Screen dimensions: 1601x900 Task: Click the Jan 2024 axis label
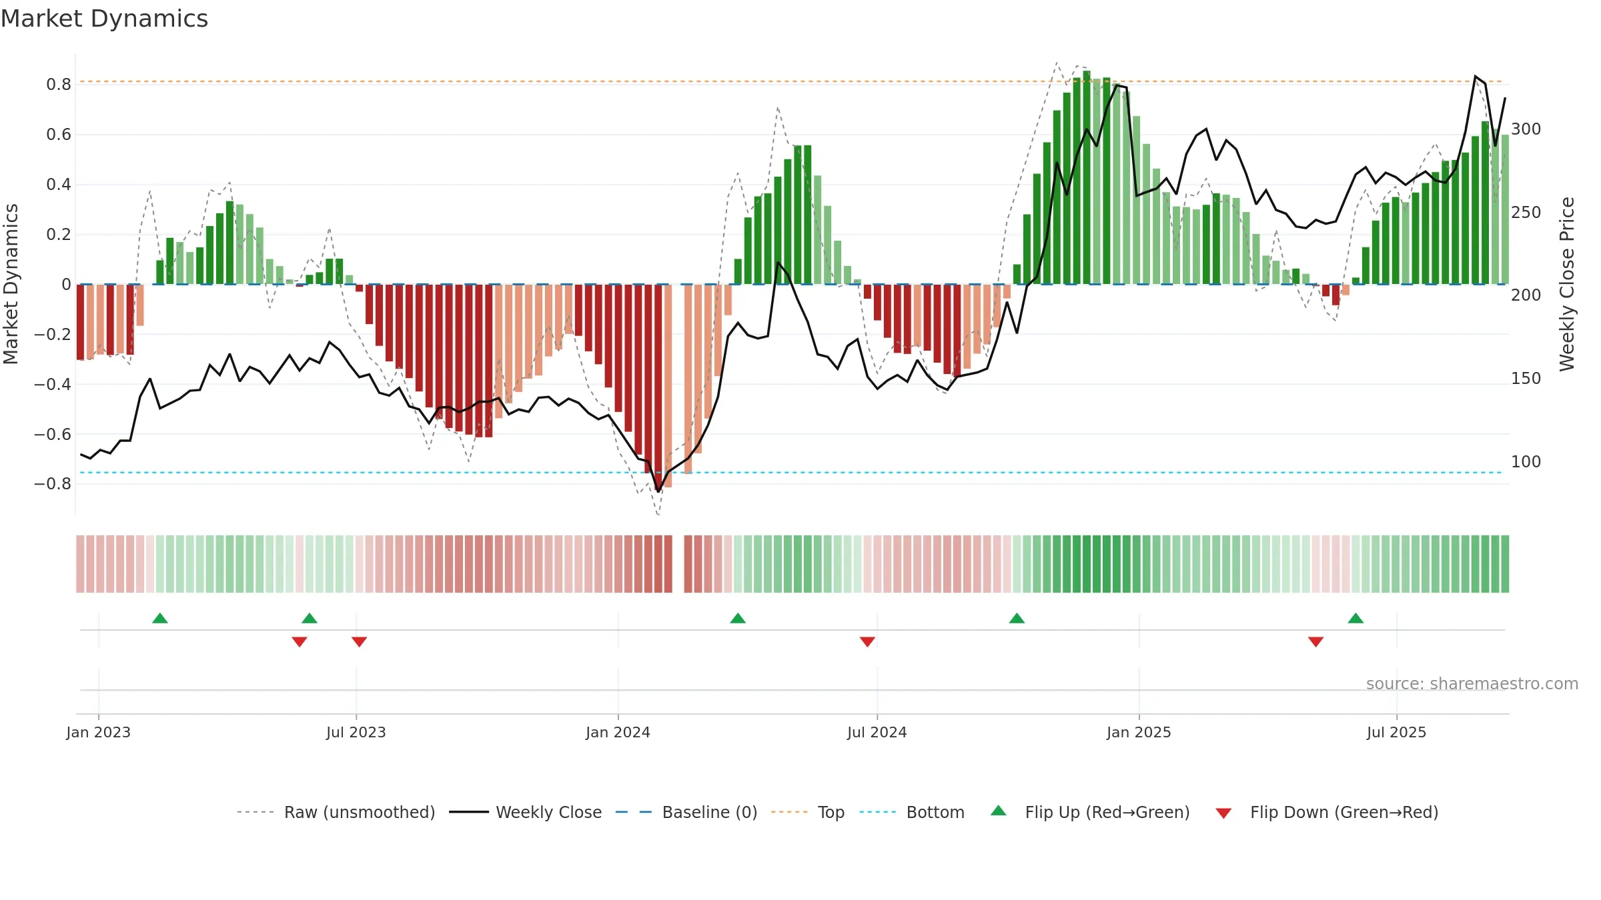[x=618, y=732]
